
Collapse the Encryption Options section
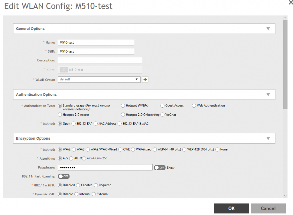tap(268, 138)
